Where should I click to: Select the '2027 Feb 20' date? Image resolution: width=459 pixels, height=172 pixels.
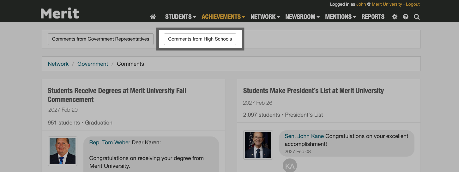pyautogui.click(x=63, y=110)
